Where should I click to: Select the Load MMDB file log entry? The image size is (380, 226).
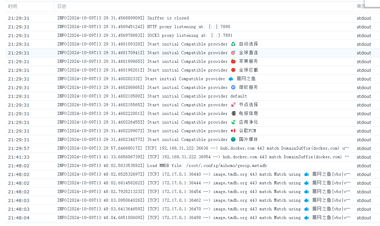pyautogui.click(x=162, y=166)
